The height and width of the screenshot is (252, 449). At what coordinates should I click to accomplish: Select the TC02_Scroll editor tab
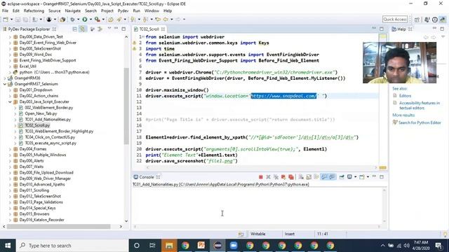(x=149, y=29)
